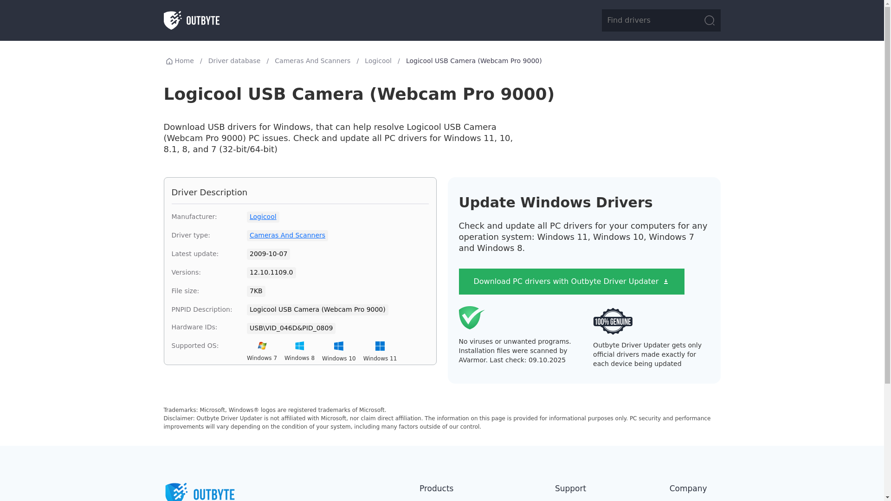Click the latest update date 2009-10-07
The height and width of the screenshot is (501, 891).
[268, 254]
